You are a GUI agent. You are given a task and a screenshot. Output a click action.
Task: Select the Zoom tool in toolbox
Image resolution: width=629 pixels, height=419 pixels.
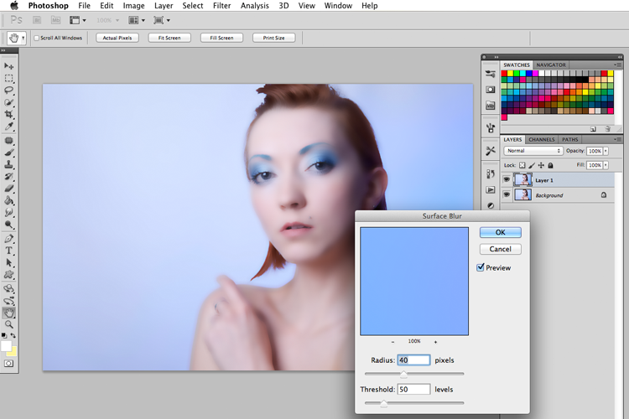9,324
